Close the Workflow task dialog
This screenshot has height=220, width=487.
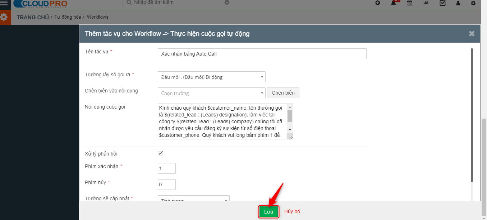pos(472,34)
